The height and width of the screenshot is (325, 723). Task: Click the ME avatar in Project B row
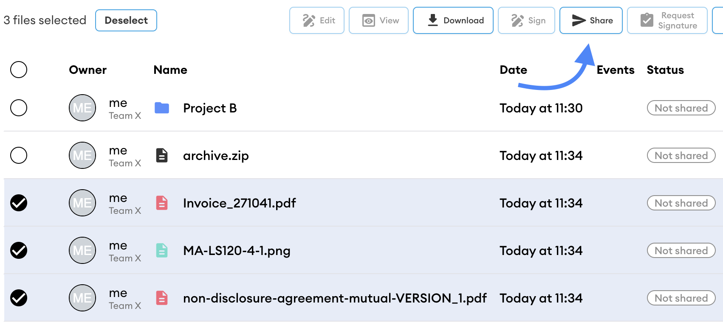tap(82, 108)
